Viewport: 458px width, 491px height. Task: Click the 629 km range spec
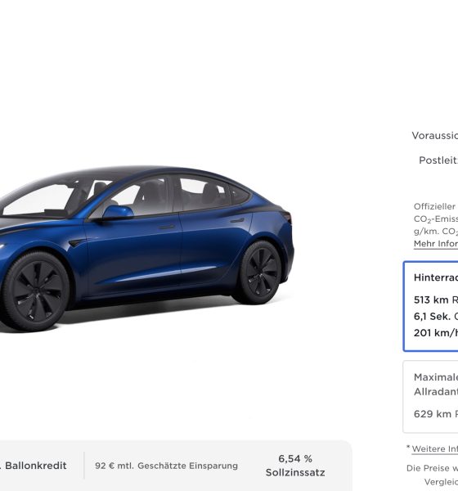436,414
